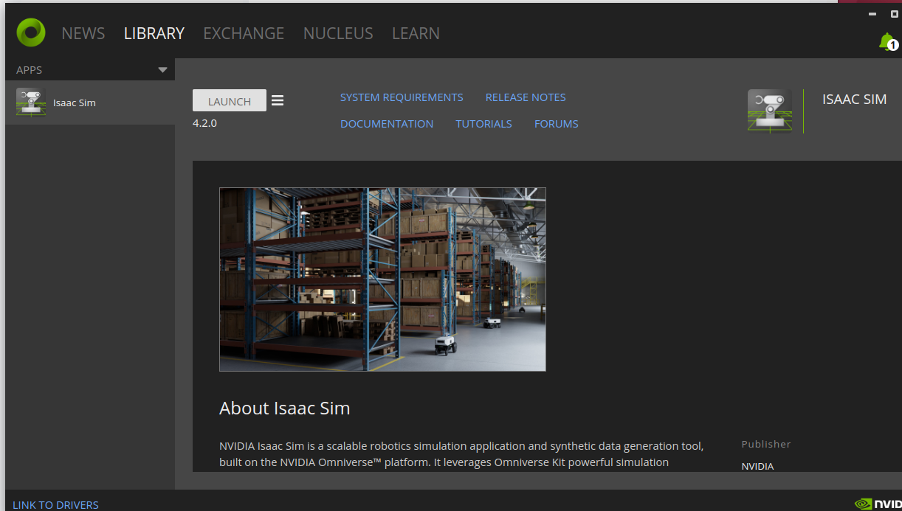
Task: Click the NVIDIA logo in bottom bar
Action: [878, 504]
